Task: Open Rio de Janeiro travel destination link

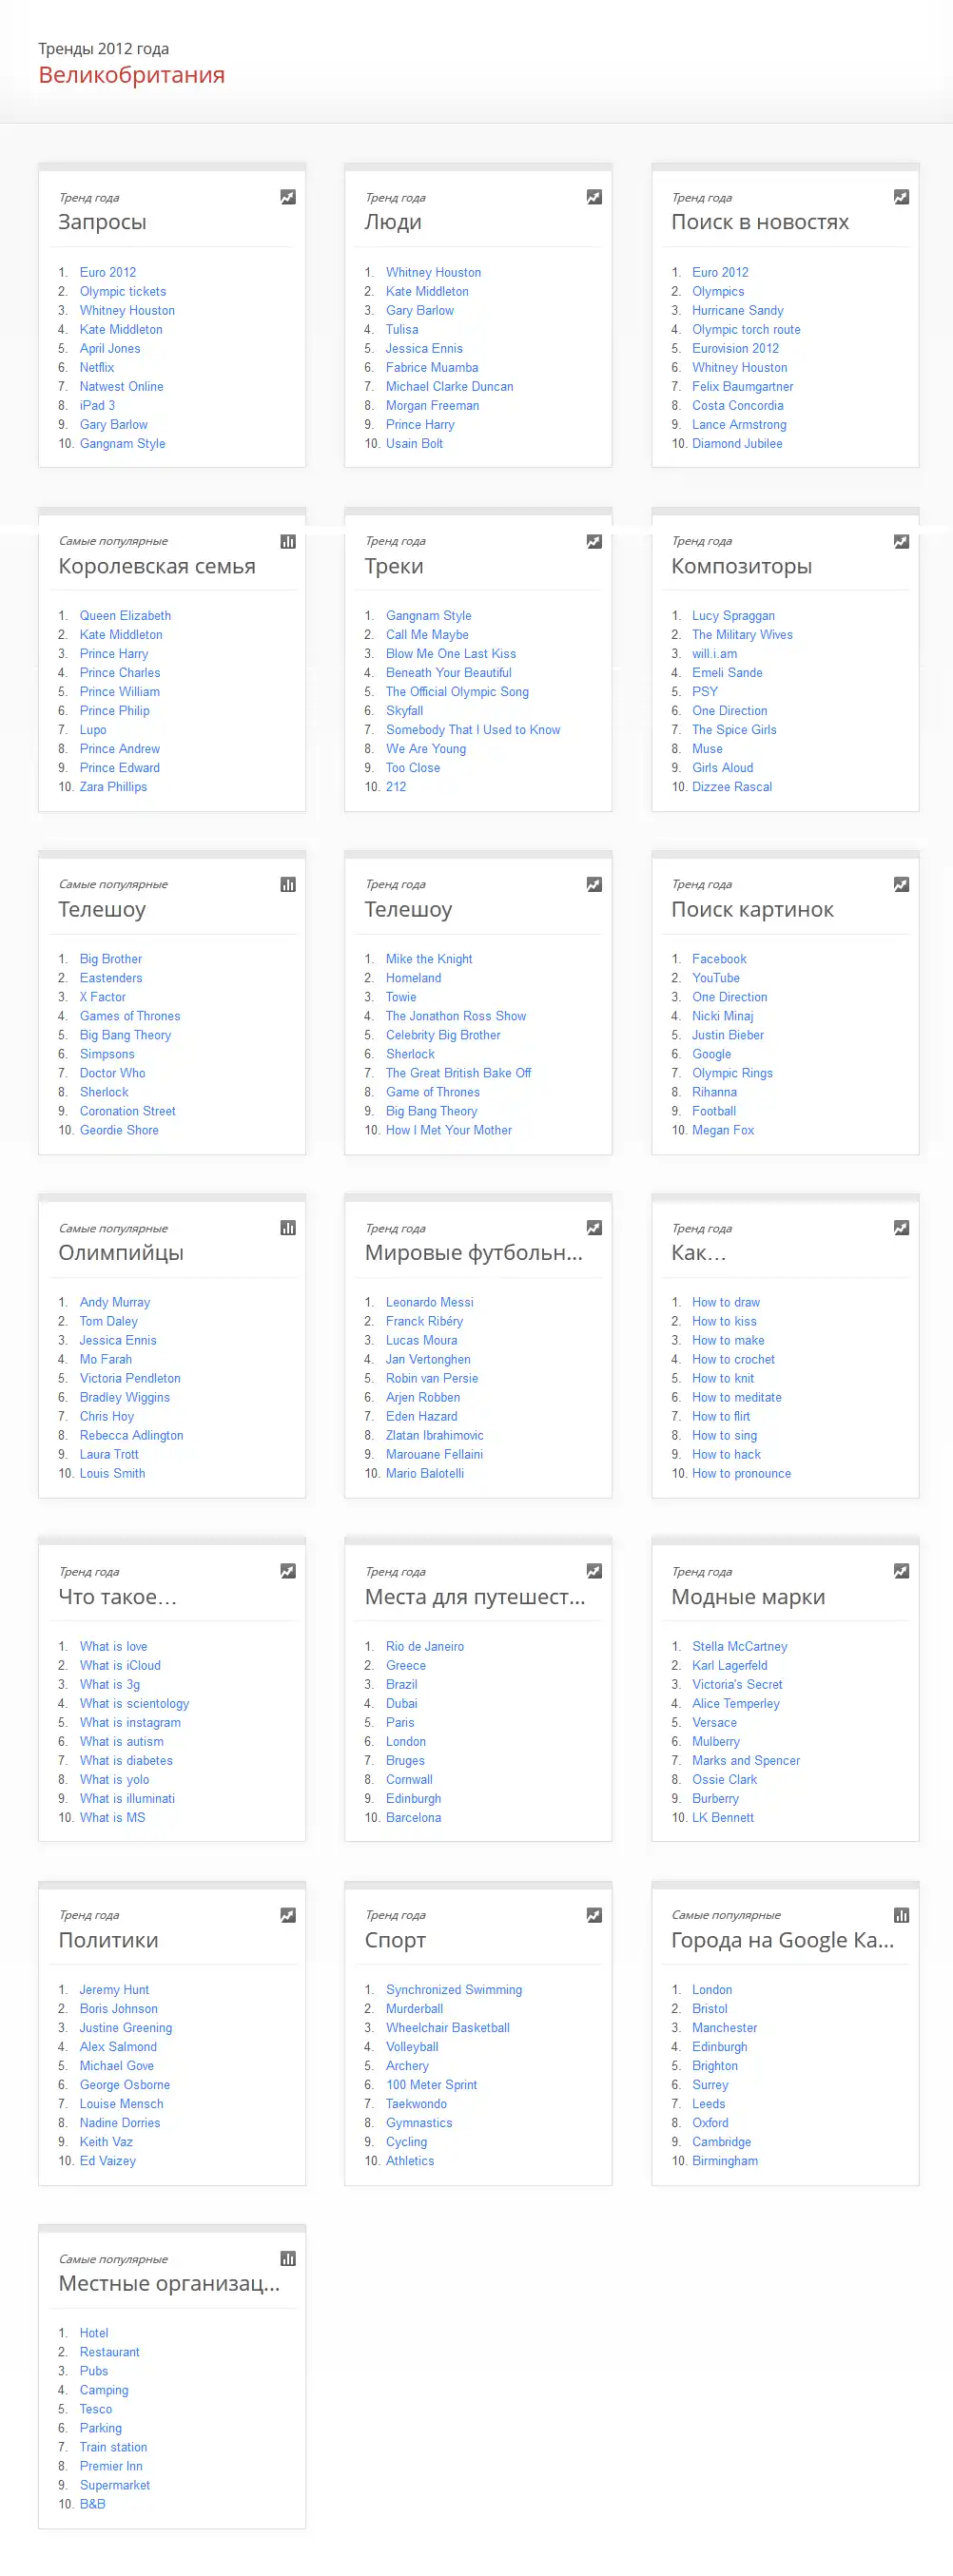Action: [425, 1646]
